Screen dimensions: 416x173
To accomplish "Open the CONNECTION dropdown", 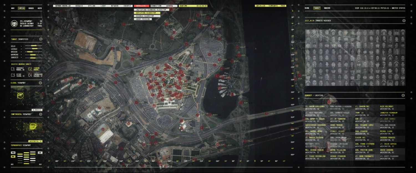I will pos(156,5).
